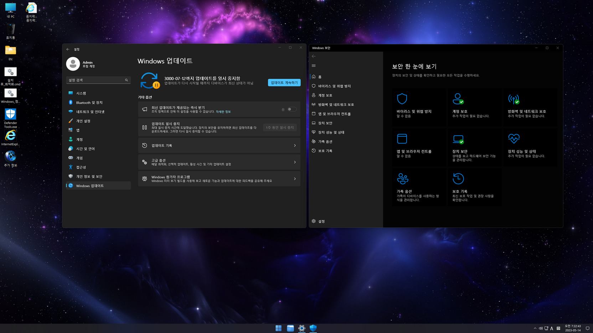Select 앱 in the Settings sidebar
The height and width of the screenshot is (333, 593).
pyautogui.click(x=98, y=130)
